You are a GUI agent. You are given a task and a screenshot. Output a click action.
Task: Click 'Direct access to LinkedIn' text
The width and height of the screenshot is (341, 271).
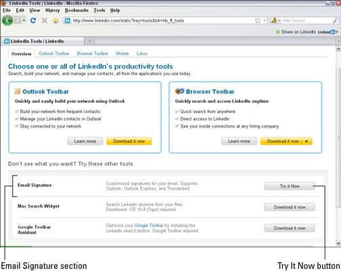click(205, 119)
